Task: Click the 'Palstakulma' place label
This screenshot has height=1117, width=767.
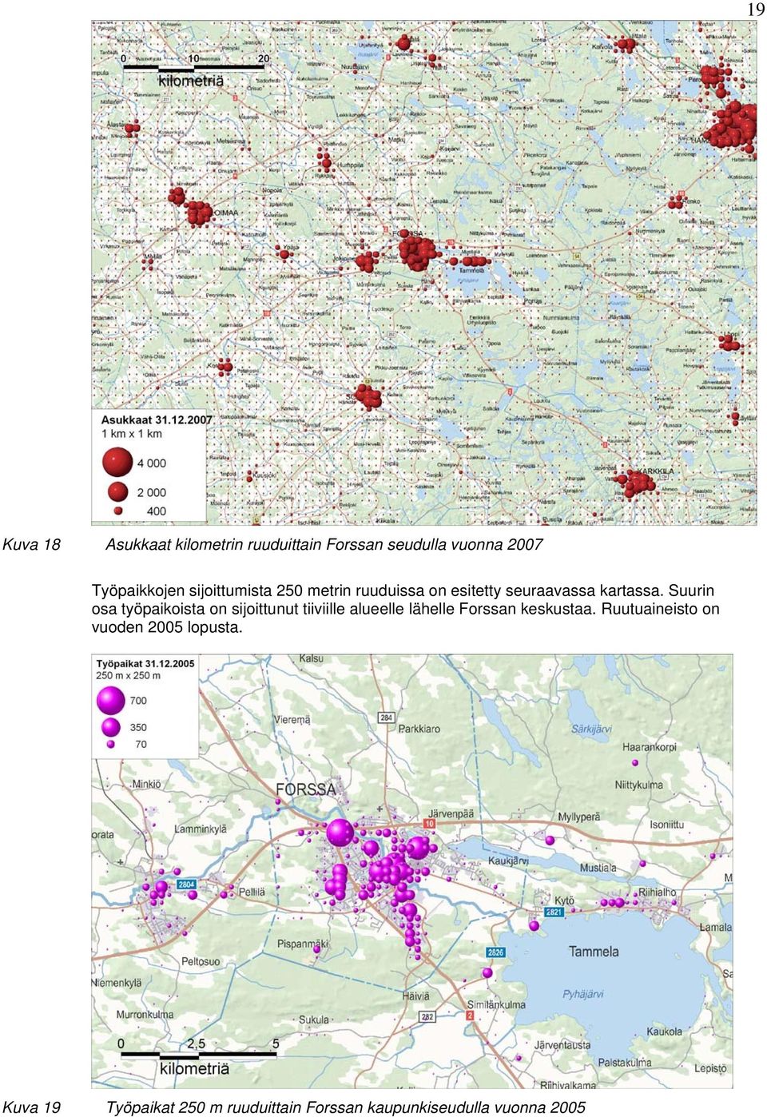Action: click(x=624, y=1063)
